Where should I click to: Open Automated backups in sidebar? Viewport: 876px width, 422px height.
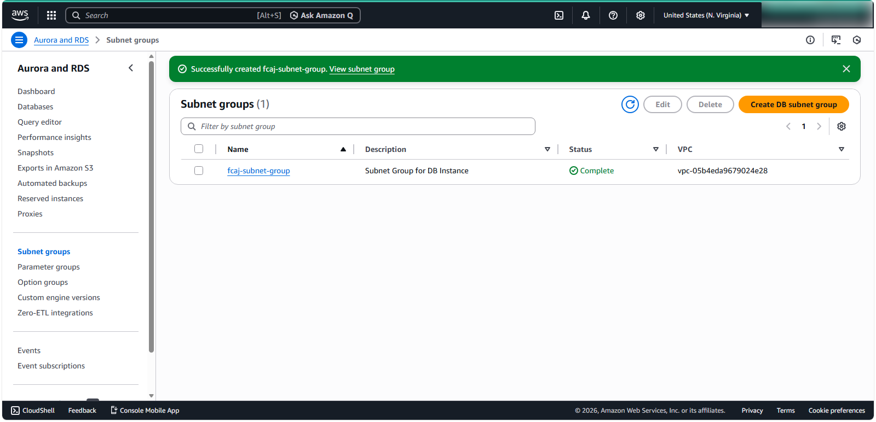(52, 183)
